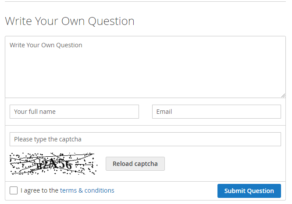Click the Write Your Own Question heading
292x204 pixels.
click(70, 21)
